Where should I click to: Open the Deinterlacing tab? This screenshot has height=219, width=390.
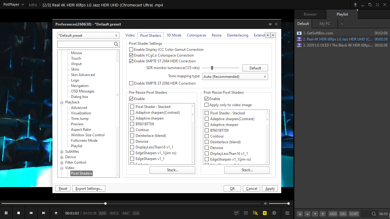tap(238, 35)
